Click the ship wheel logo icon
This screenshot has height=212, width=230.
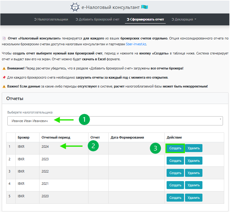[x=75, y=7]
